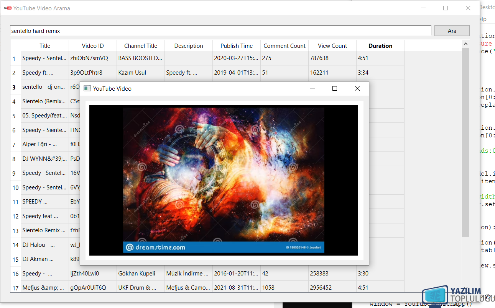Viewport: 495px width, 308px height.
Task: Click title cell Speedy feat ...
Action: tap(45, 216)
